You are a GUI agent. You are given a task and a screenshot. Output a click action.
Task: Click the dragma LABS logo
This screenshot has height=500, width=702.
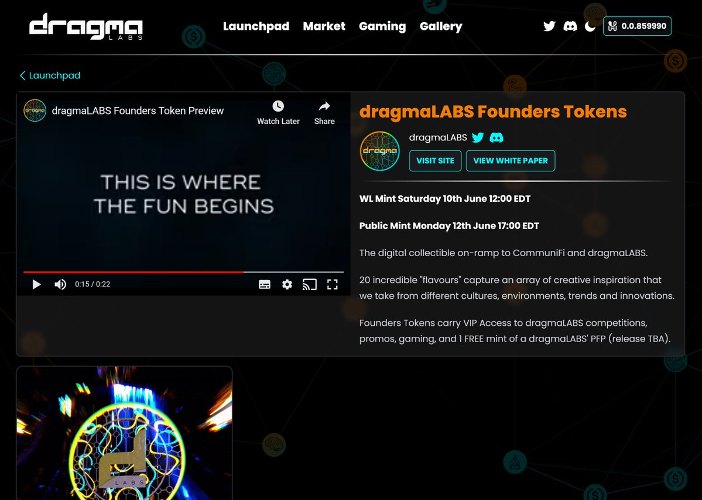[84, 26]
